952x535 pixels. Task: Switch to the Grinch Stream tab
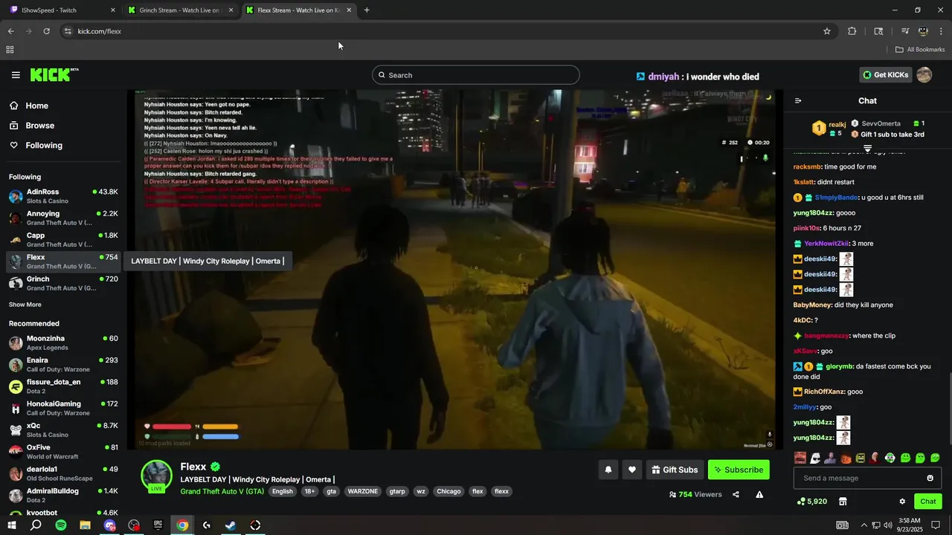tap(181, 10)
